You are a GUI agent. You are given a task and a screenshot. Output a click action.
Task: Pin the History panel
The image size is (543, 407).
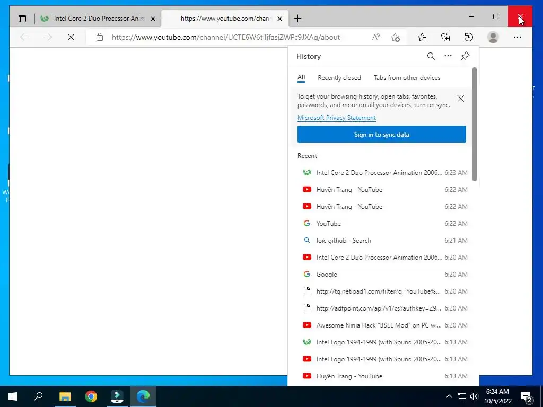tap(465, 56)
